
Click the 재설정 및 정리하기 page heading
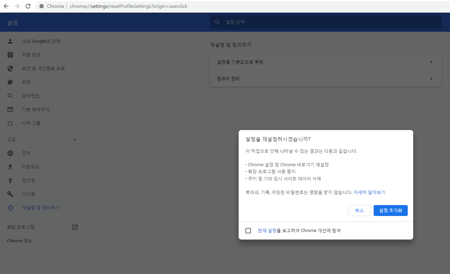(231, 45)
